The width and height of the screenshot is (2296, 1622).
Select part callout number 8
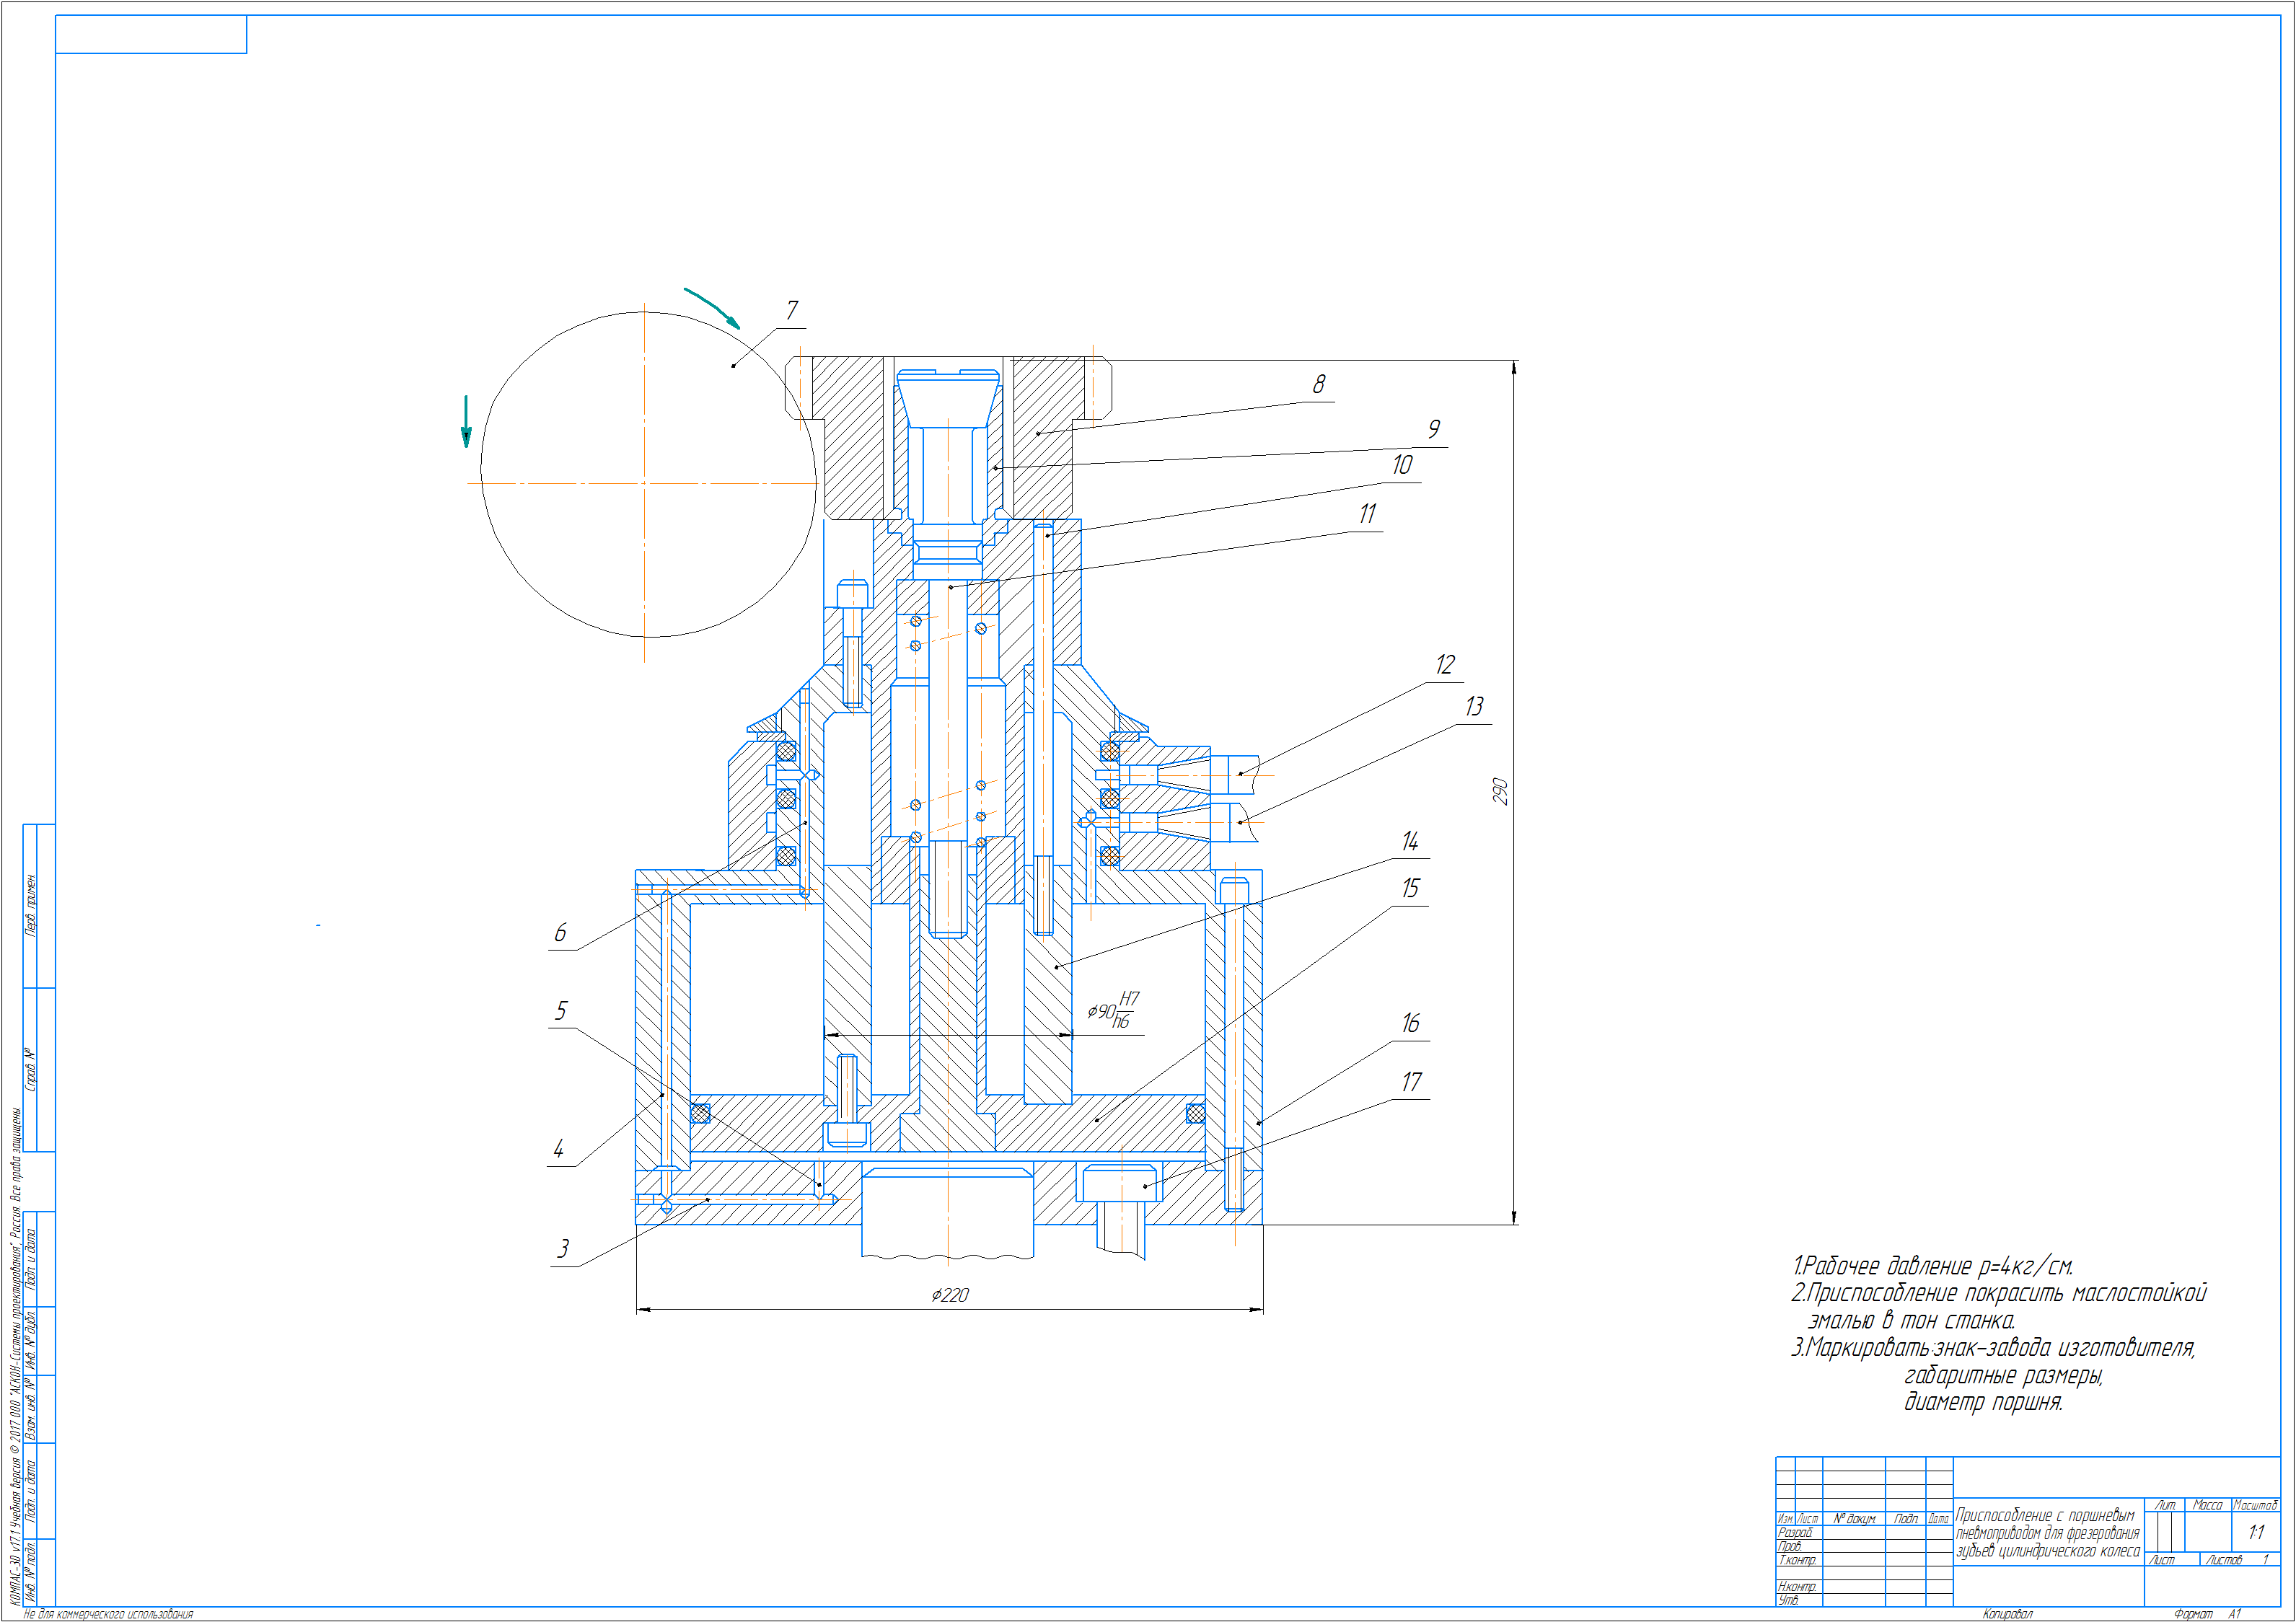pos(1319,384)
